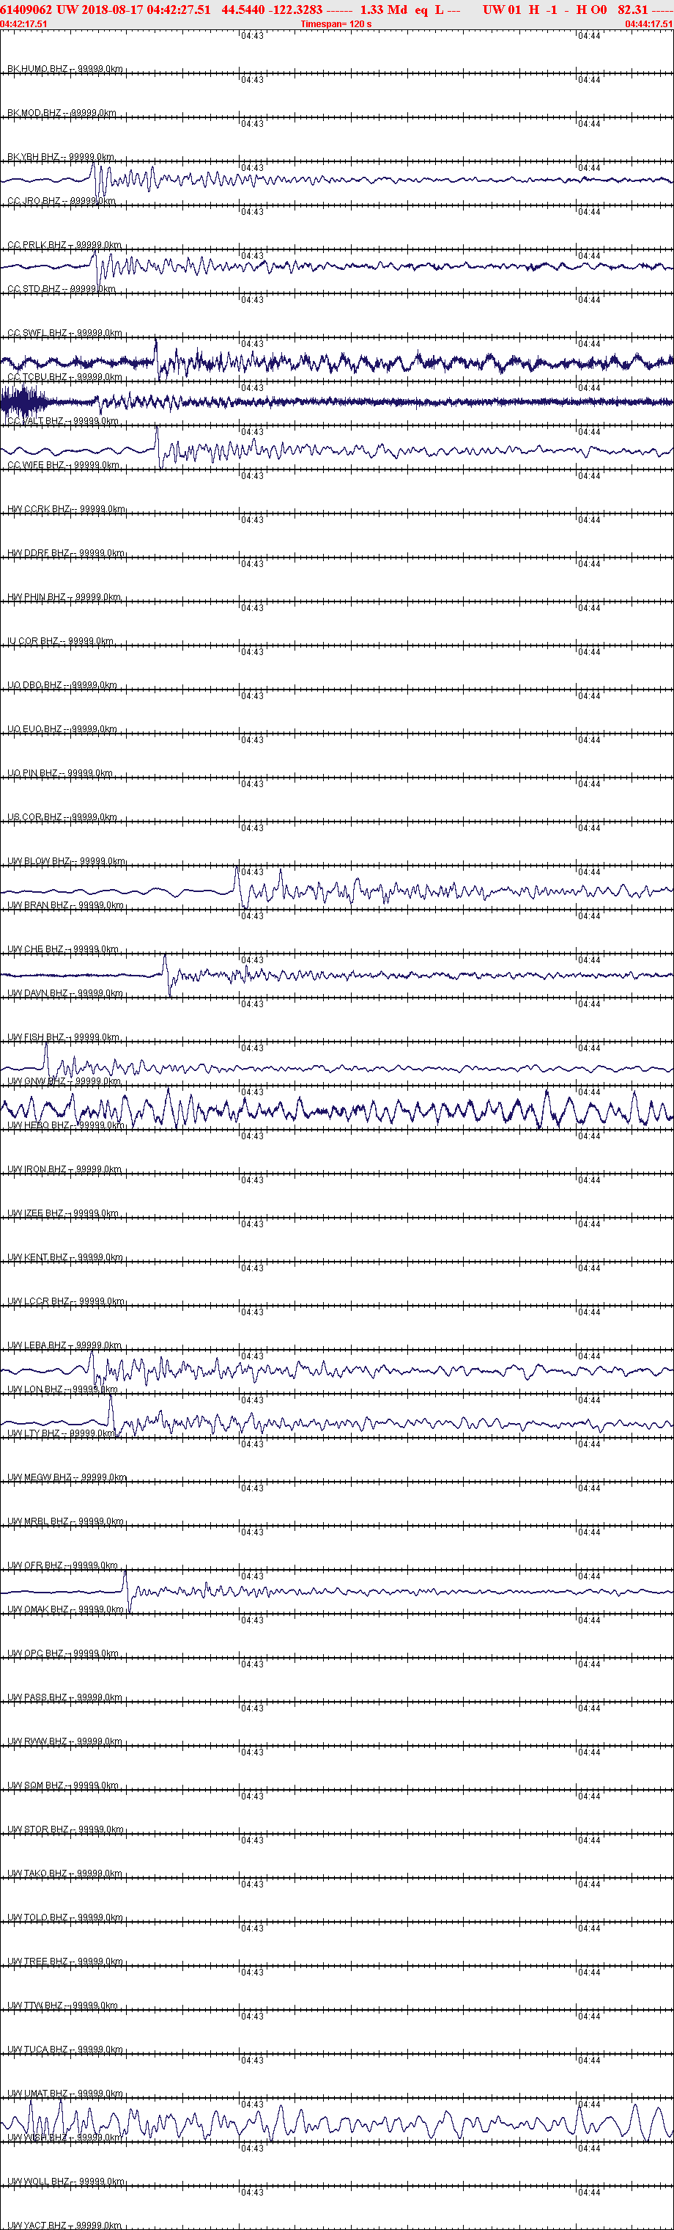Click the depth value 82.31 in the header
Viewport: 674px width, 2230px height.
click(x=632, y=10)
